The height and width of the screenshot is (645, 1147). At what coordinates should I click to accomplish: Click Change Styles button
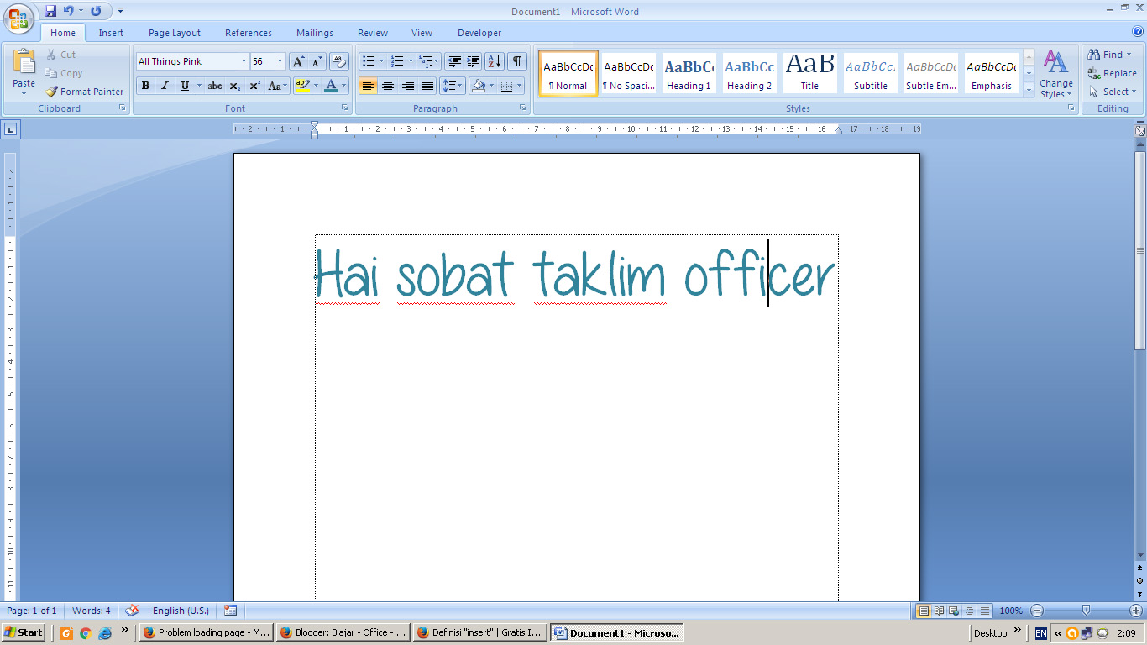1055,74
